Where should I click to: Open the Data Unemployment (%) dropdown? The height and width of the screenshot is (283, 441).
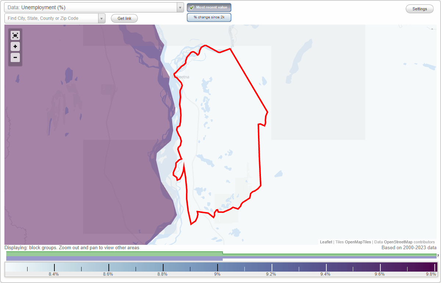[x=94, y=7]
